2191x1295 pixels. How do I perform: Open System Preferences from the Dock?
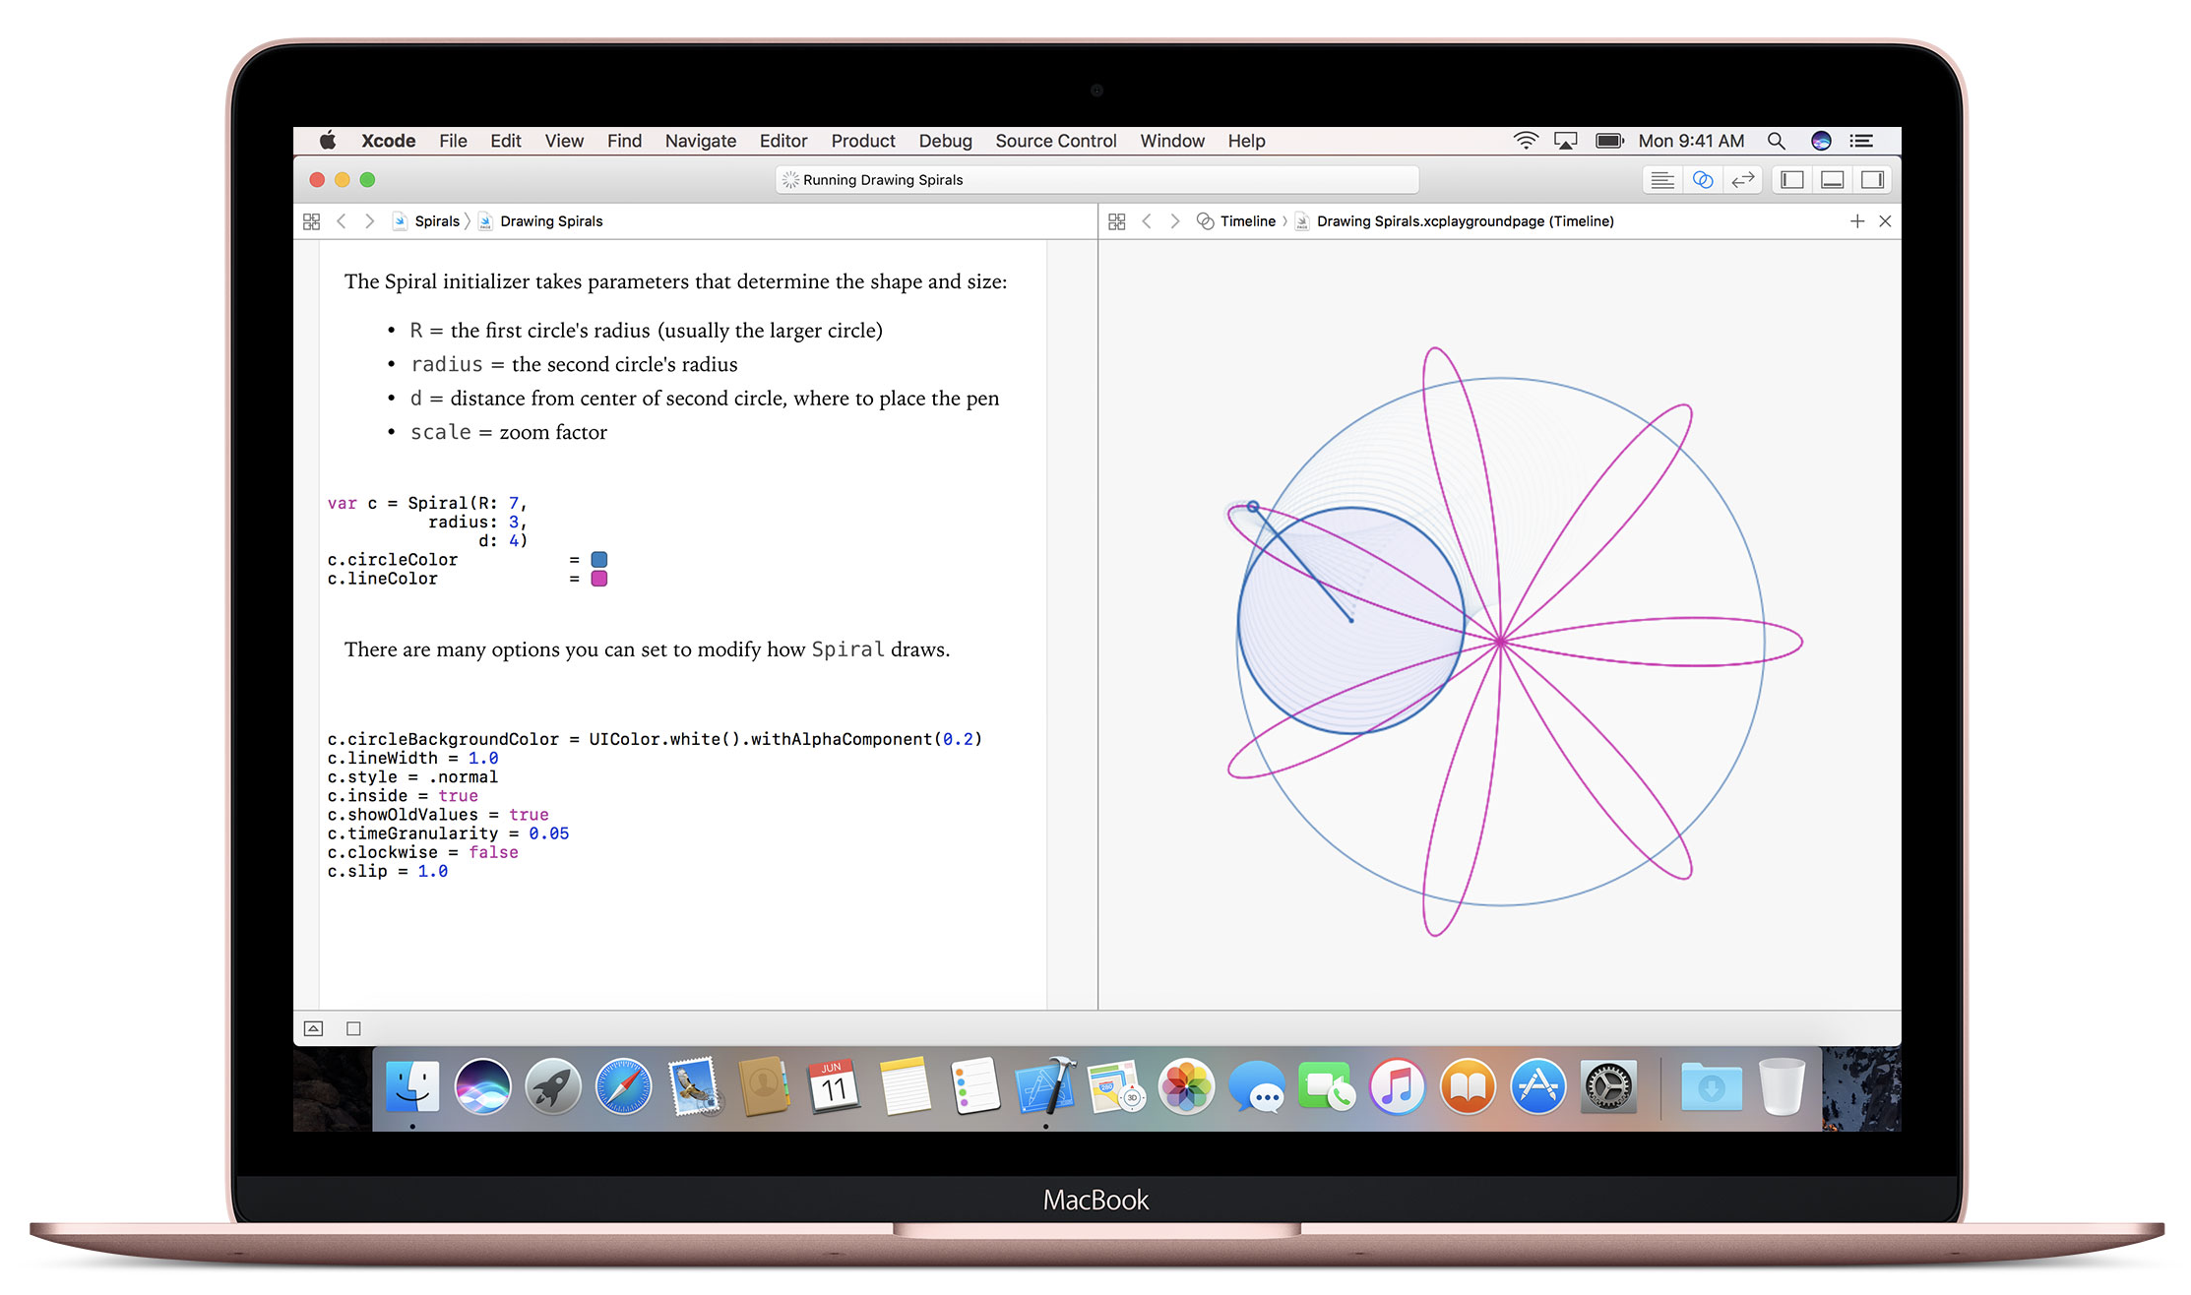[1608, 1086]
